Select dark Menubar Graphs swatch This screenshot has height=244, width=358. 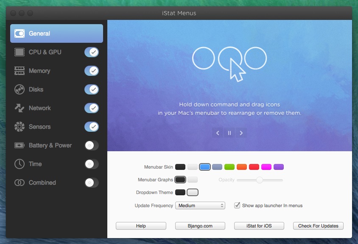(x=180, y=180)
